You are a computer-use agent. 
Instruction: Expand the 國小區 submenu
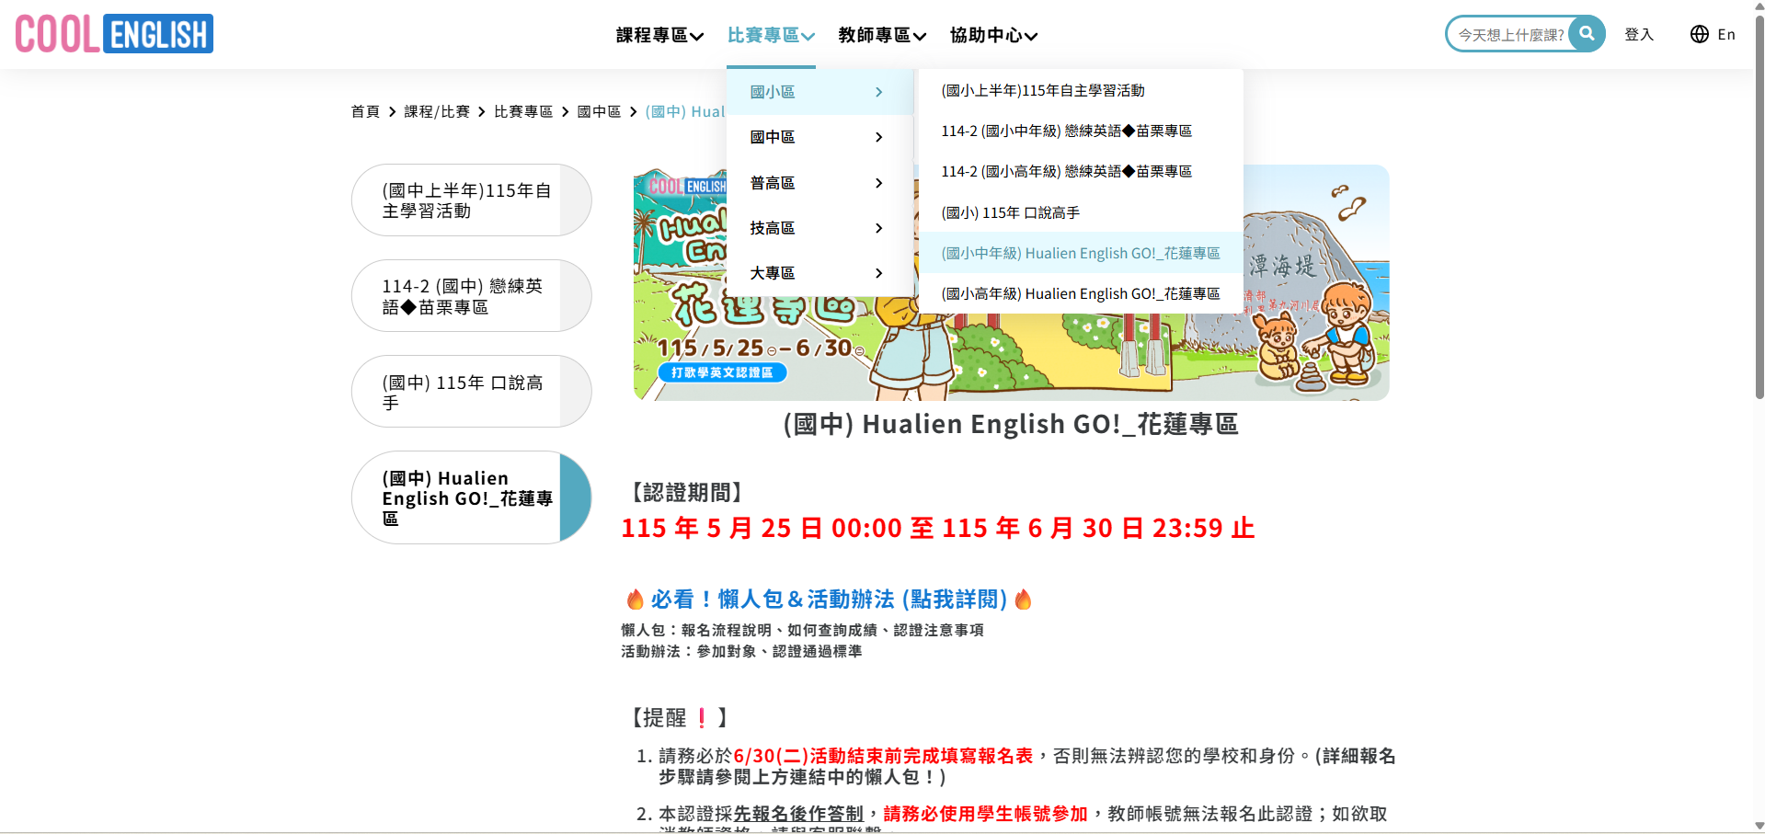[x=819, y=92]
